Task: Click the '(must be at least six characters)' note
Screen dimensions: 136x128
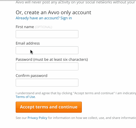Action: coord(60,60)
